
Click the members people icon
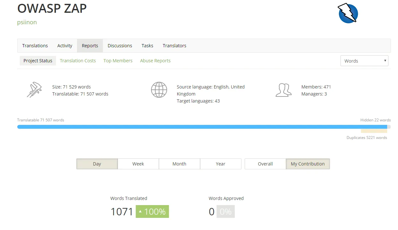[x=284, y=90]
